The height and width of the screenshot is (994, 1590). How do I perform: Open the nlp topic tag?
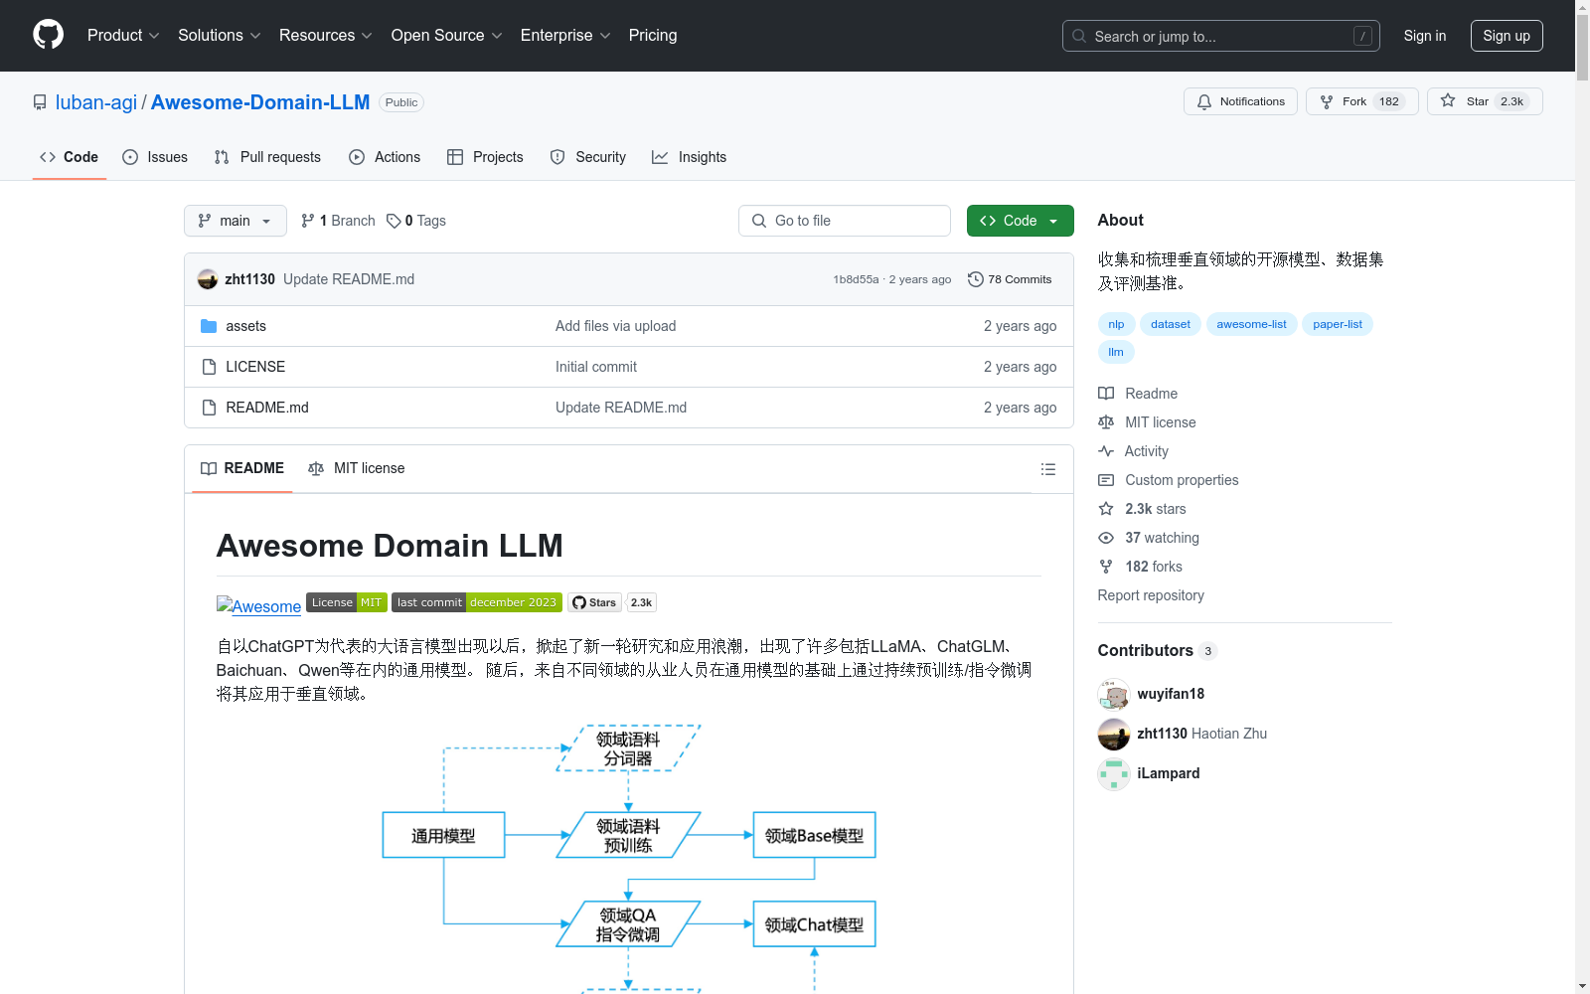point(1116,324)
